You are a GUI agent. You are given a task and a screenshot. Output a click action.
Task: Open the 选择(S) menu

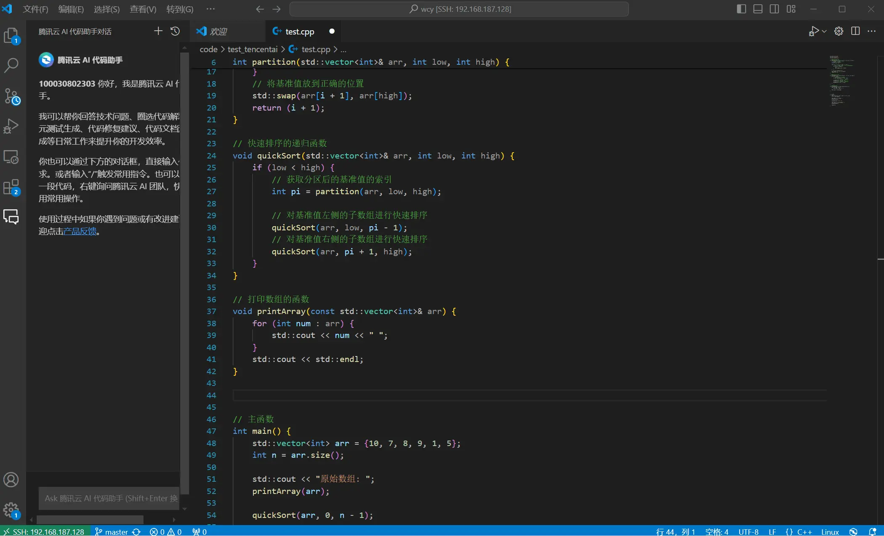(x=107, y=9)
